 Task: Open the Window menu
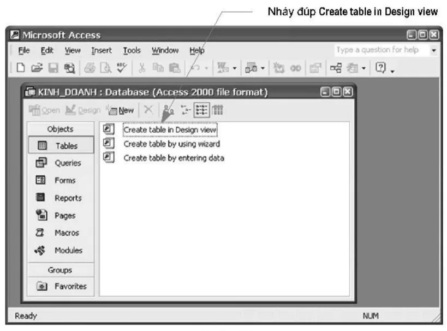point(165,50)
